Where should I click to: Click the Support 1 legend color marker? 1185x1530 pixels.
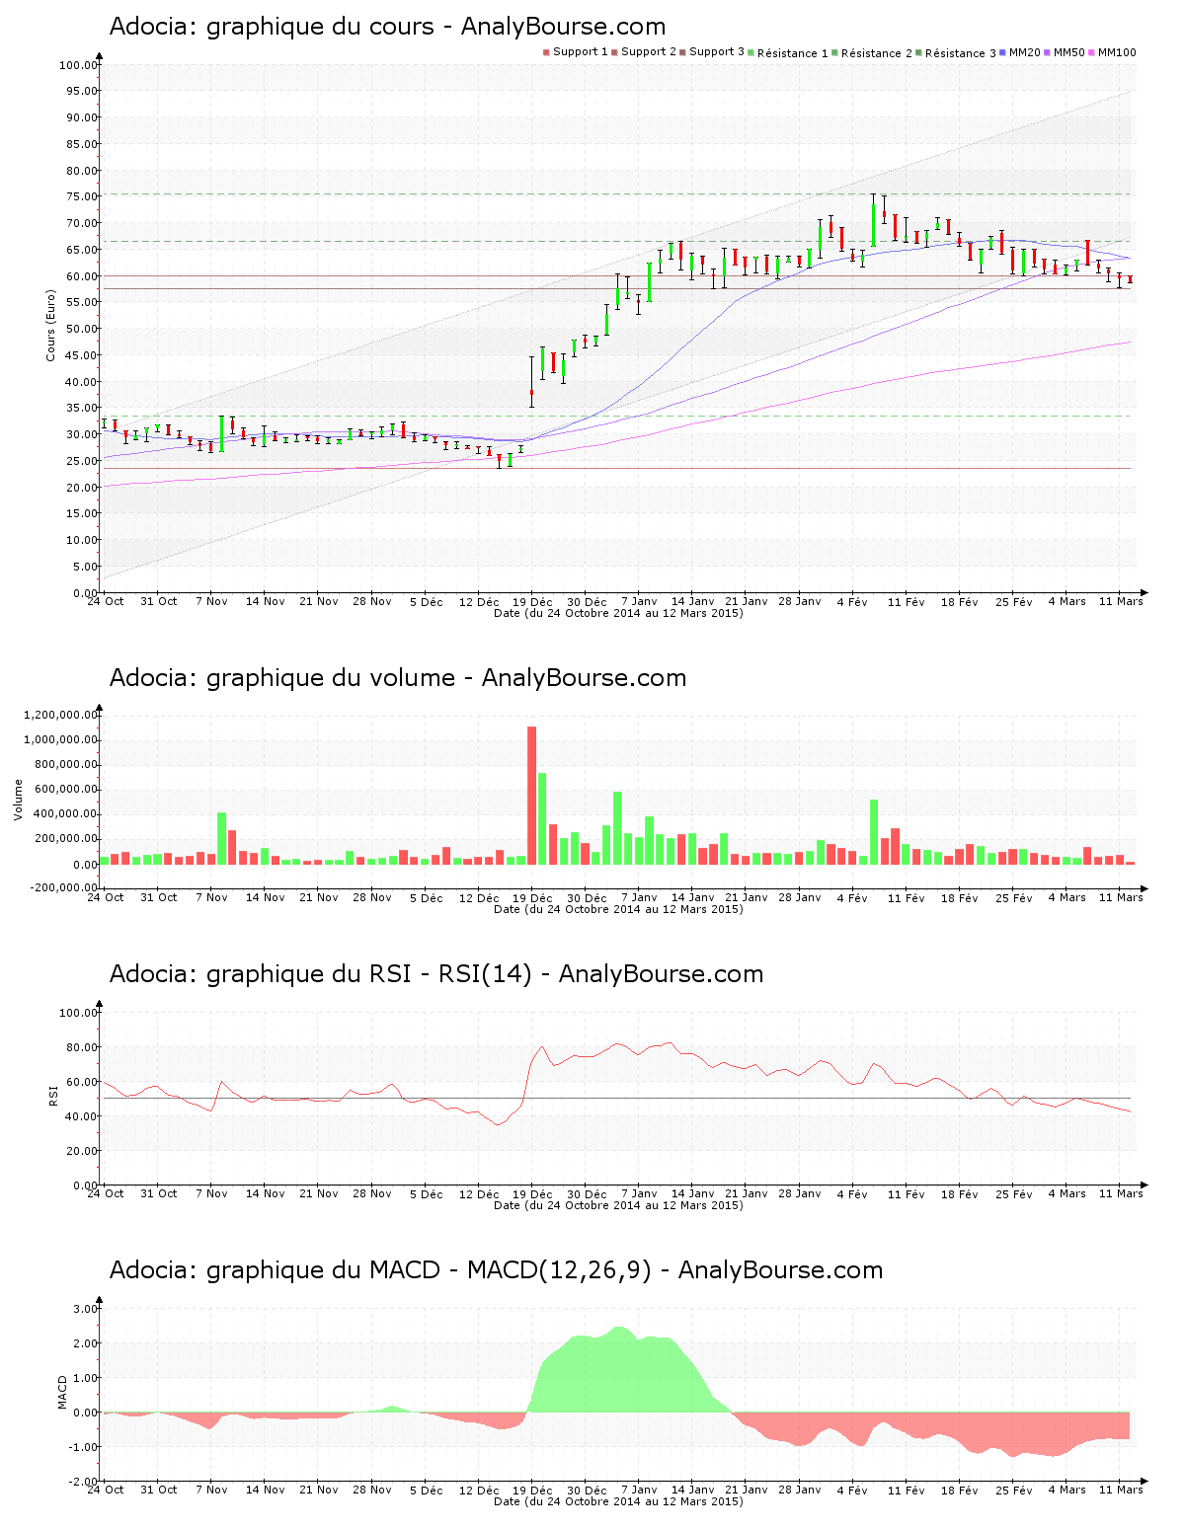[546, 52]
